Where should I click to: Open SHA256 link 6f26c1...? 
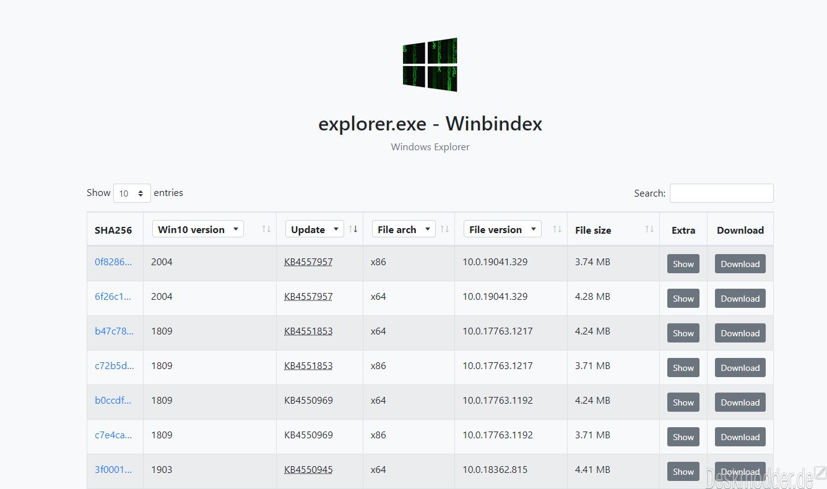coord(113,296)
